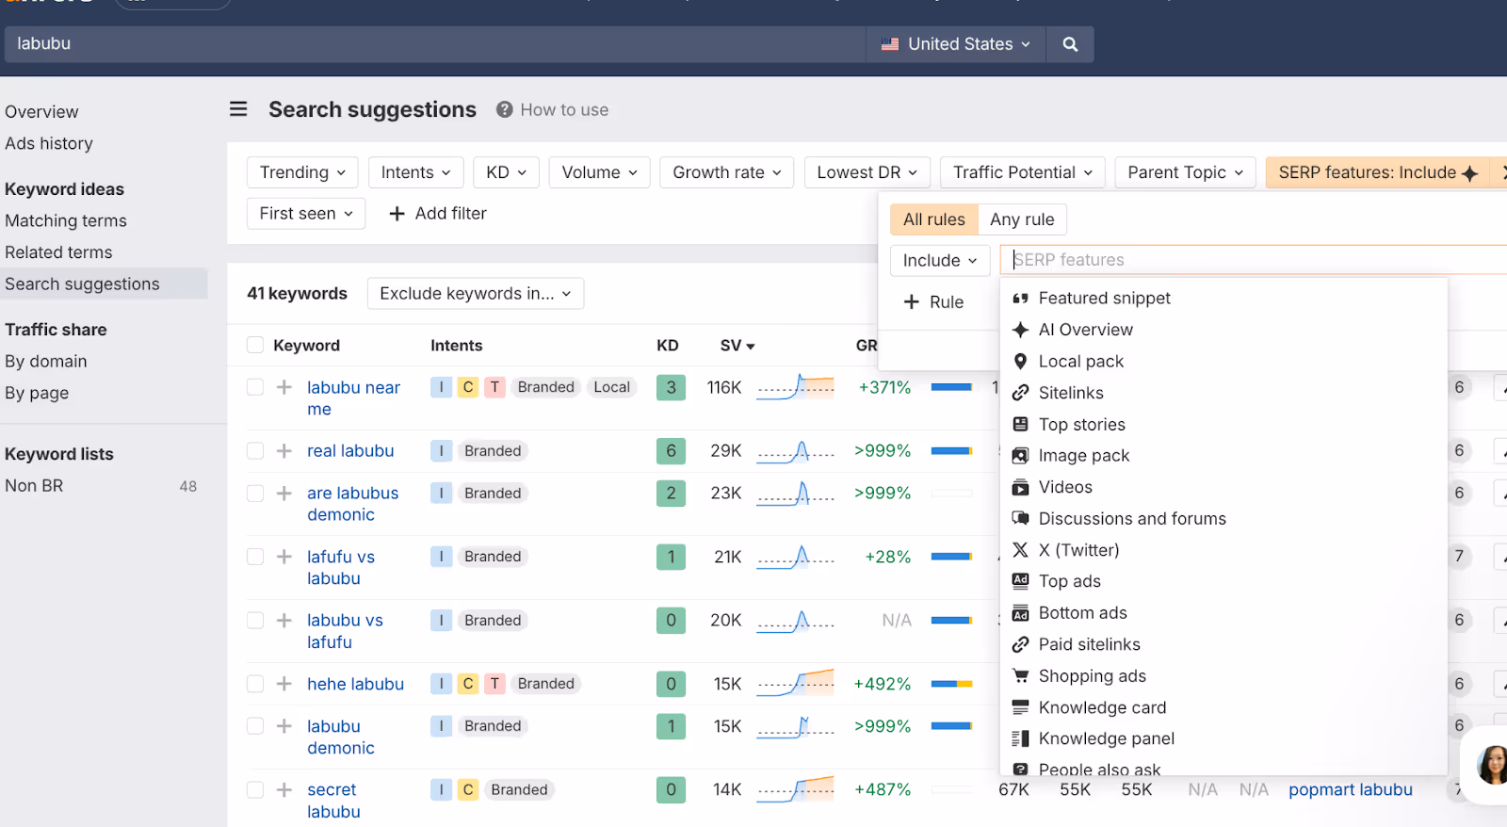Screen dimensions: 1507x827
Task: Check the 'hehe labubu' row checkbox
Action: tap(255, 684)
